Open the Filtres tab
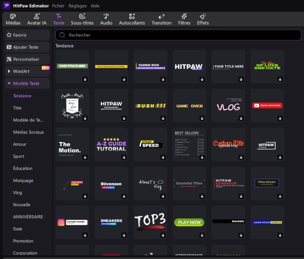Screen dimensions: 304x259 tap(184, 19)
